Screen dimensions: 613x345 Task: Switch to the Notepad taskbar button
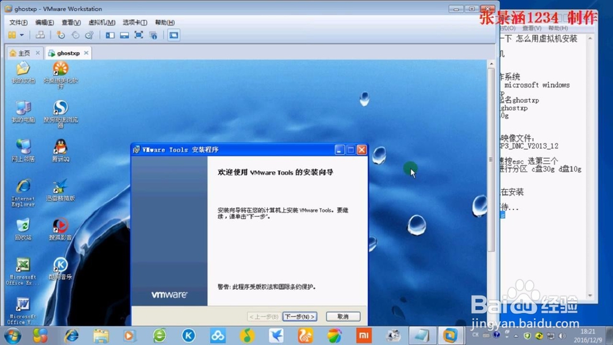pyautogui.click(x=421, y=336)
